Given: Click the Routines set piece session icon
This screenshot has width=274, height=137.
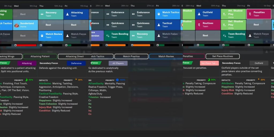Looking at the screenshot, I should (x=199, y=25).
